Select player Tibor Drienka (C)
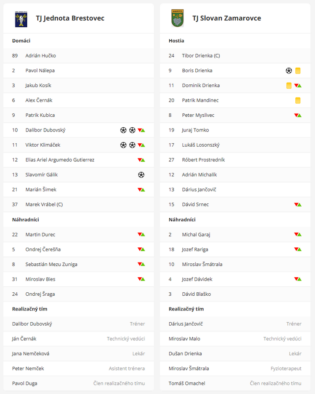 pos(201,56)
